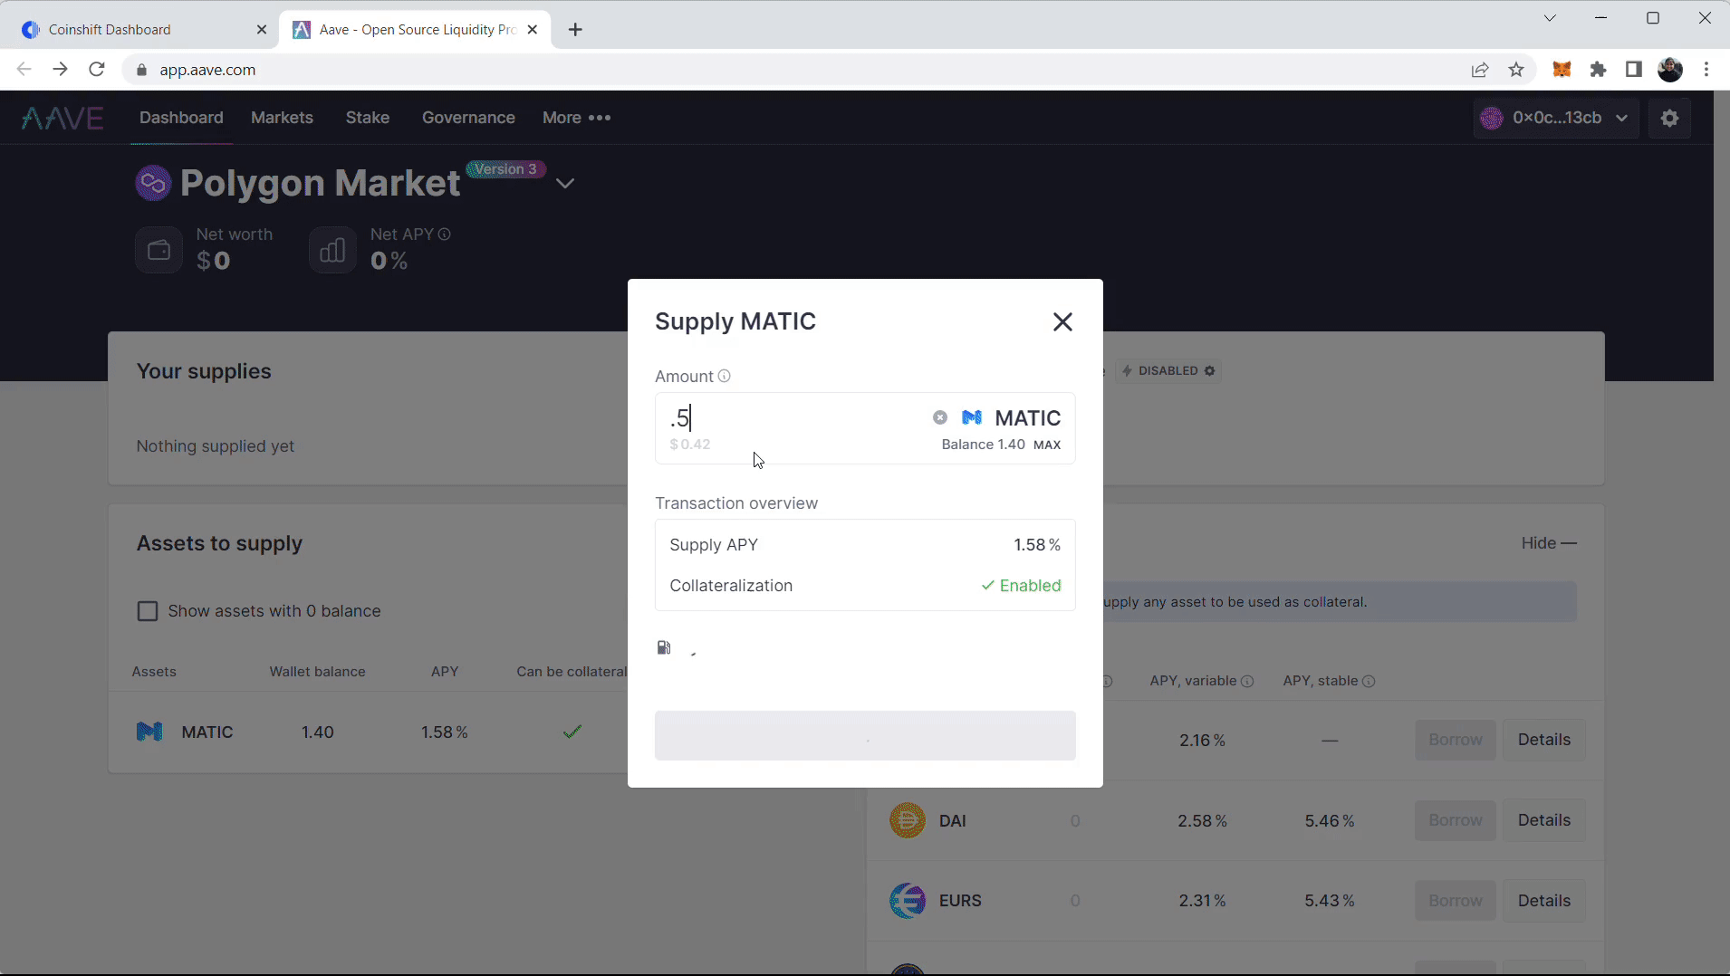The image size is (1730, 976).
Task: Select the Aave browser tab
Action: (x=417, y=30)
